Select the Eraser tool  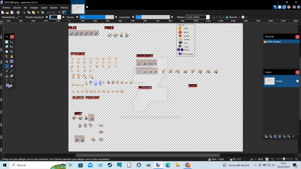tap(11, 66)
